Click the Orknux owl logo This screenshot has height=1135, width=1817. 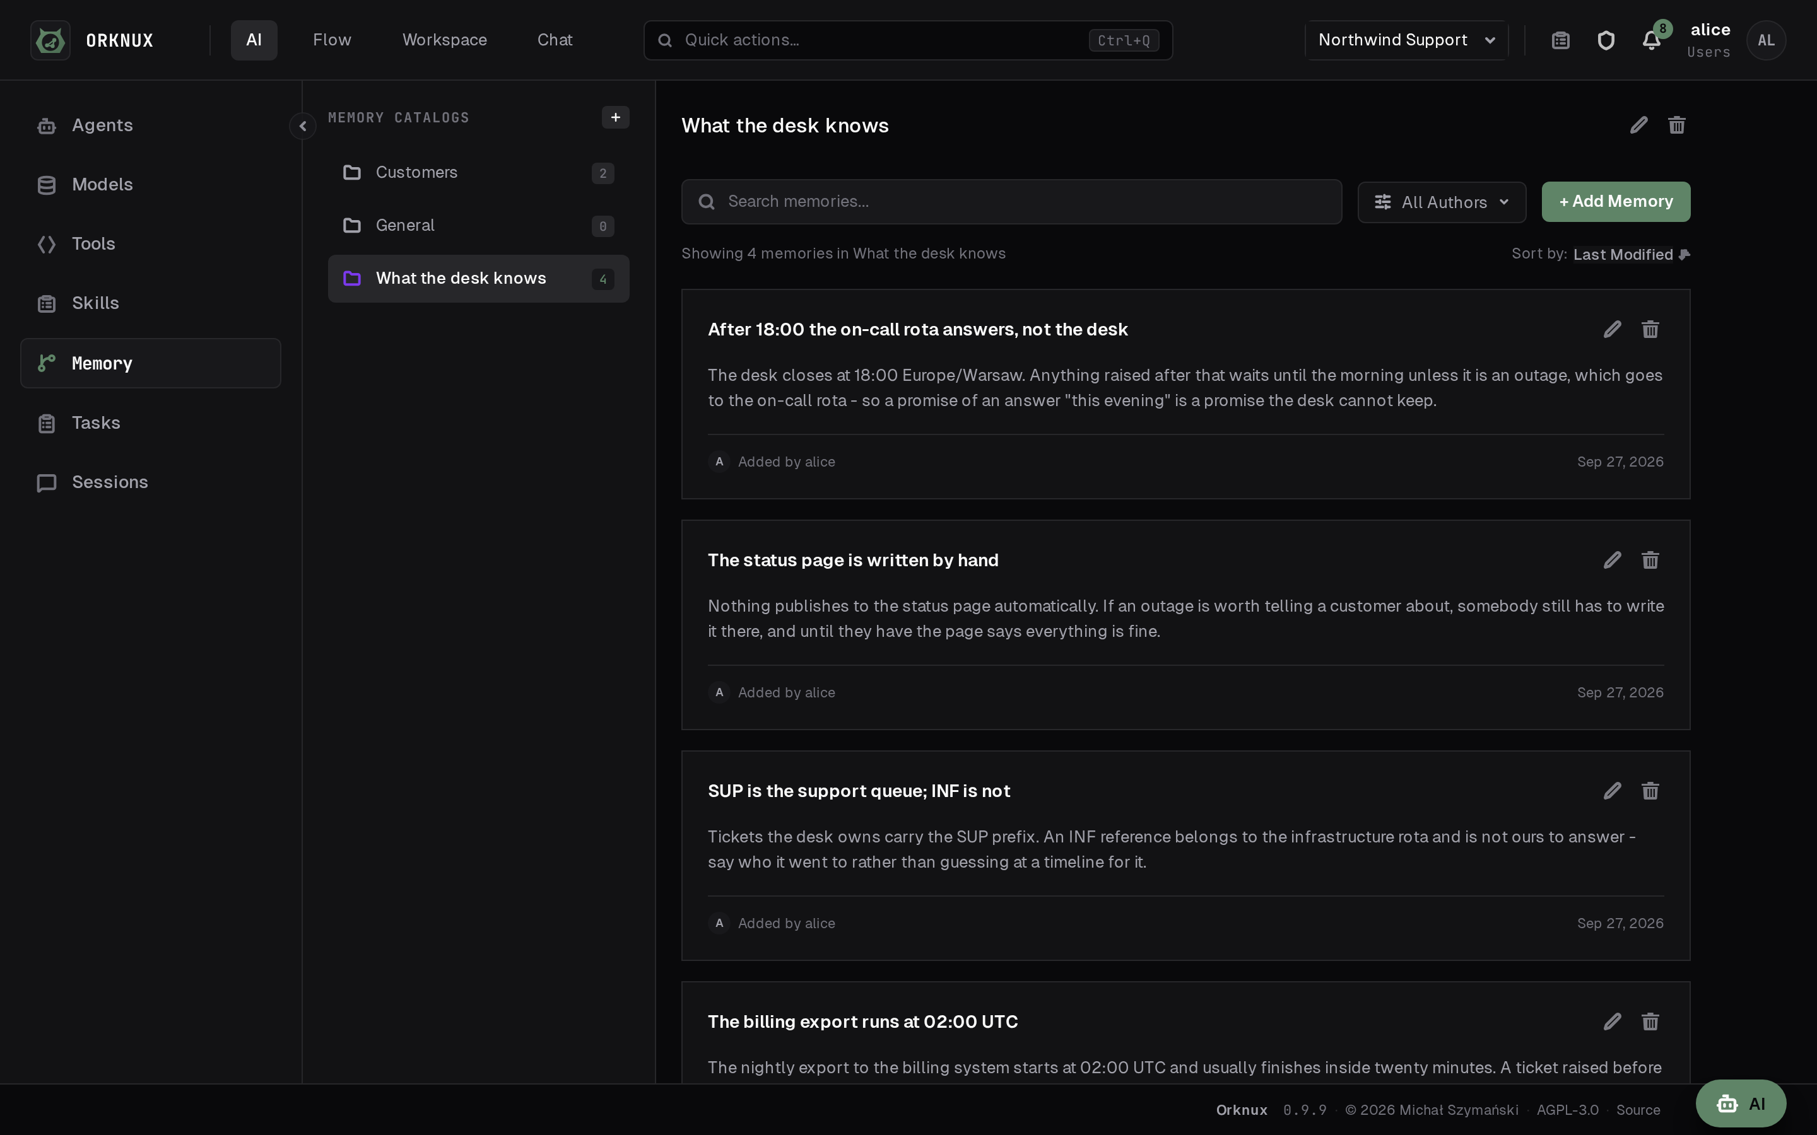tap(50, 40)
